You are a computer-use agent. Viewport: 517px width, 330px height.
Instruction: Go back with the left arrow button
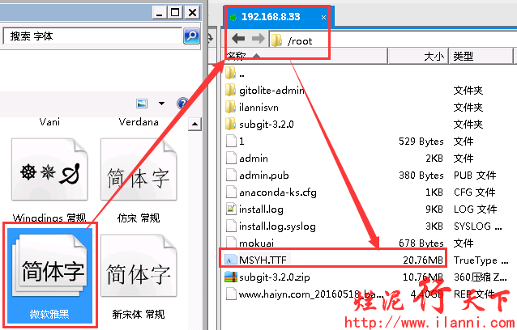click(238, 39)
